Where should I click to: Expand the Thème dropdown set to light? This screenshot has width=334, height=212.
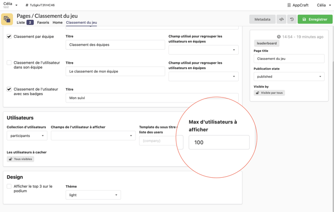[93, 195]
